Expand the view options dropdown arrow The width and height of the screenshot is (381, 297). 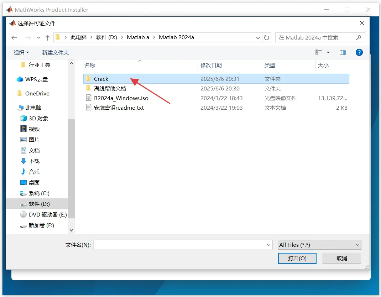pos(328,52)
